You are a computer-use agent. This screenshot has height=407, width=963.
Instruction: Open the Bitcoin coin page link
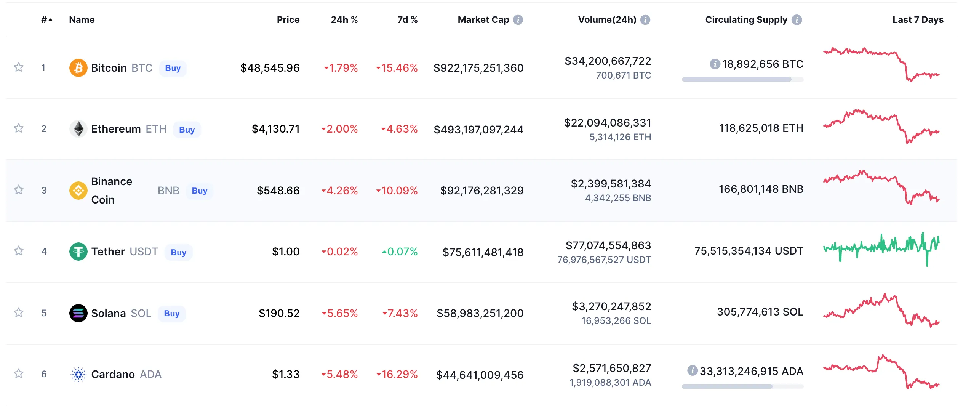click(109, 68)
